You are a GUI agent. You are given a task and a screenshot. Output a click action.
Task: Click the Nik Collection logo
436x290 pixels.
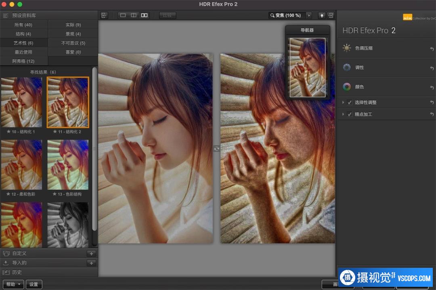(419, 17)
